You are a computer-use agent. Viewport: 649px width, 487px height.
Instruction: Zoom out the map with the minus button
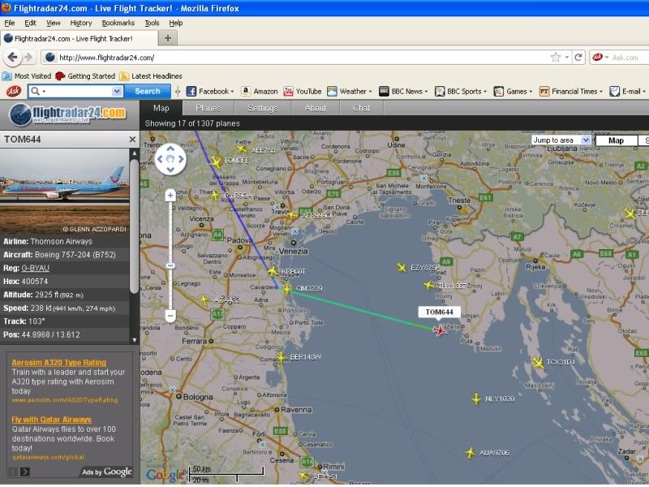point(170,316)
